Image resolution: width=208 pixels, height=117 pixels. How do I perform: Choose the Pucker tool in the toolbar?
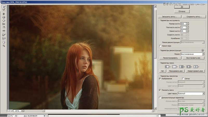[x=4, y=17]
